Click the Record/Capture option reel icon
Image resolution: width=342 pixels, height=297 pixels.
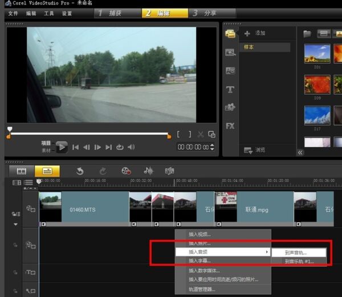pyautogui.click(x=126, y=171)
